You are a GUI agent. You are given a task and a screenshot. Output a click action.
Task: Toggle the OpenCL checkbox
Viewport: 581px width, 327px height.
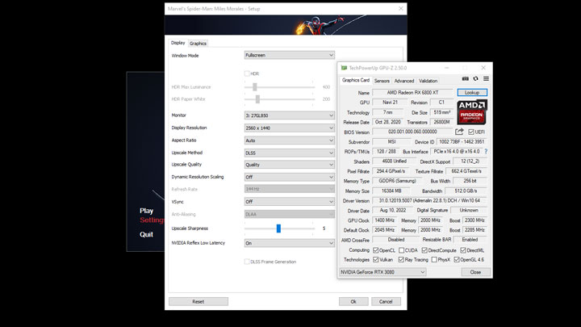point(376,250)
